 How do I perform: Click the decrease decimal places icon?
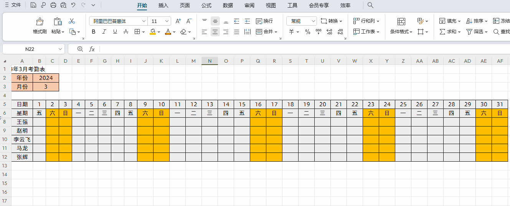point(340,32)
